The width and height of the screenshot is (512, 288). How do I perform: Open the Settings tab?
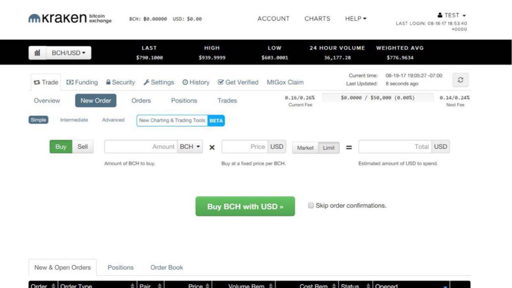[x=159, y=82]
